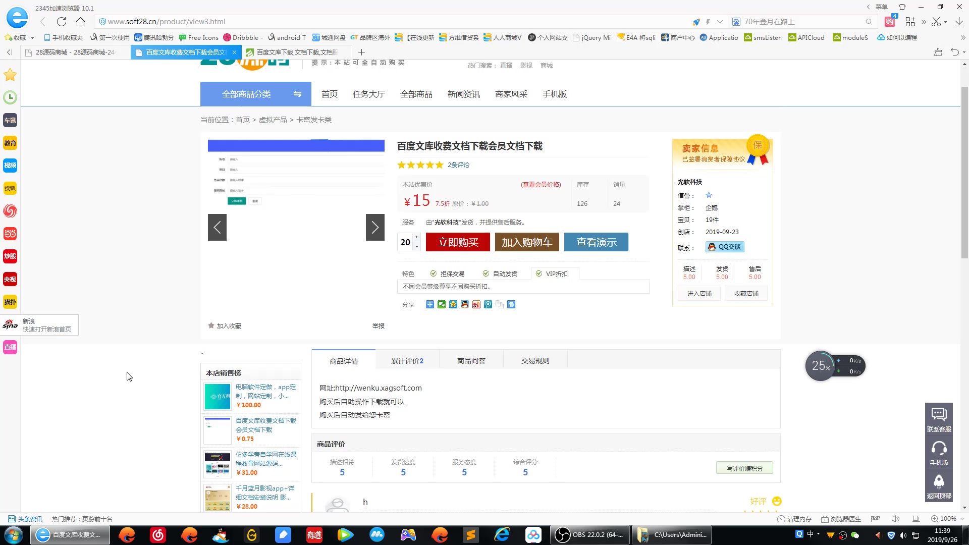969x545 pixels.
Task: Open the 新闻资讯 navigation item
Action: pos(463,94)
